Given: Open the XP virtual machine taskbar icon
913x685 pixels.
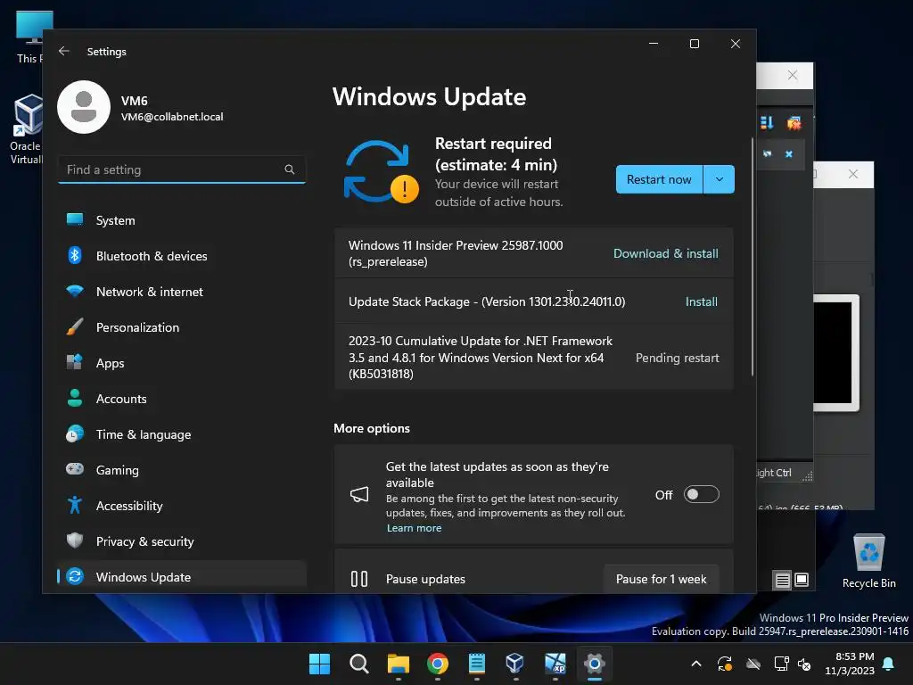Looking at the screenshot, I should point(555,664).
